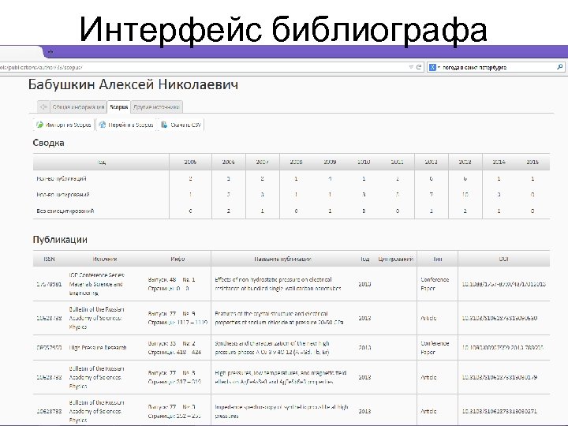The width and height of the screenshot is (568, 426).
Task: Switch to Общая информация tab
Action: [x=78, y=106]
